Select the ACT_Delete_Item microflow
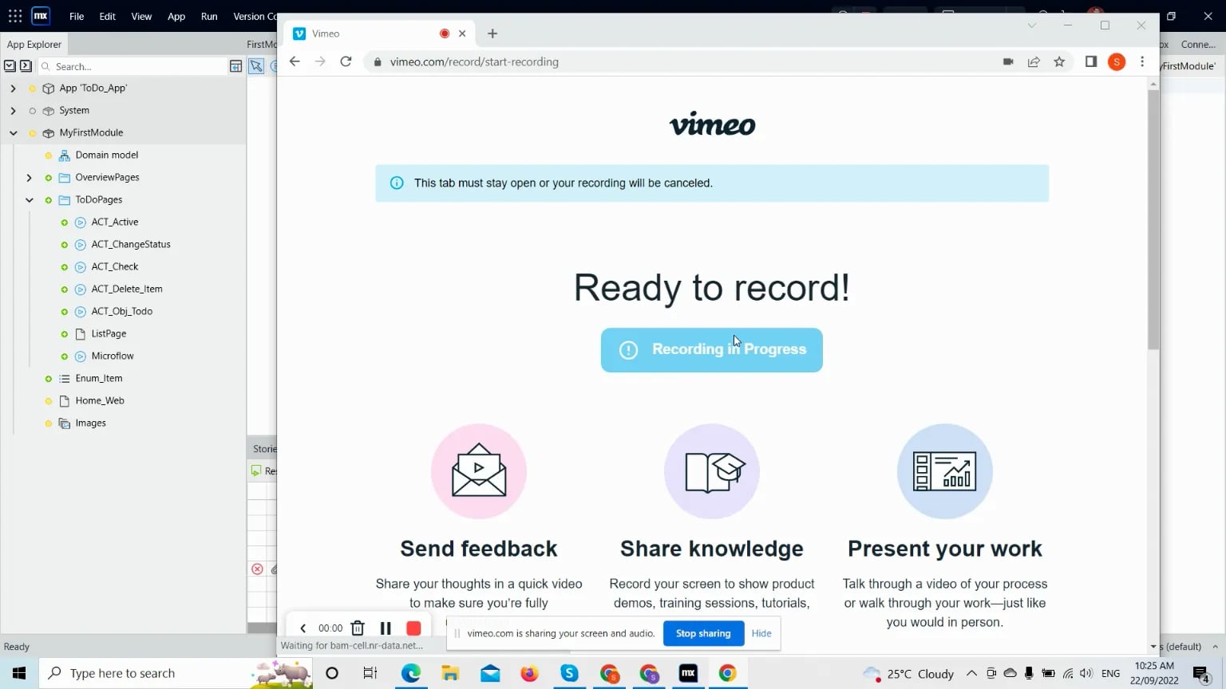The width and height of the screenshot is (1226, 689). click(127, 289)
